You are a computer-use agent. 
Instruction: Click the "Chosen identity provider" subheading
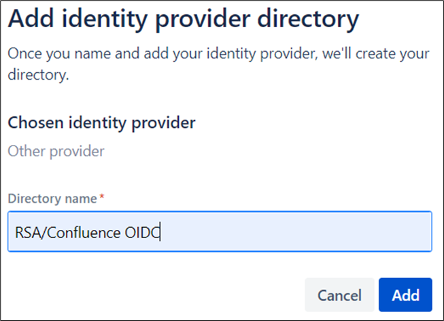pos(101,122)
